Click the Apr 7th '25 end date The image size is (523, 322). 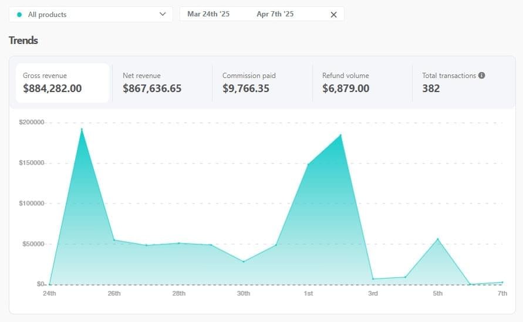pos(275,14)
